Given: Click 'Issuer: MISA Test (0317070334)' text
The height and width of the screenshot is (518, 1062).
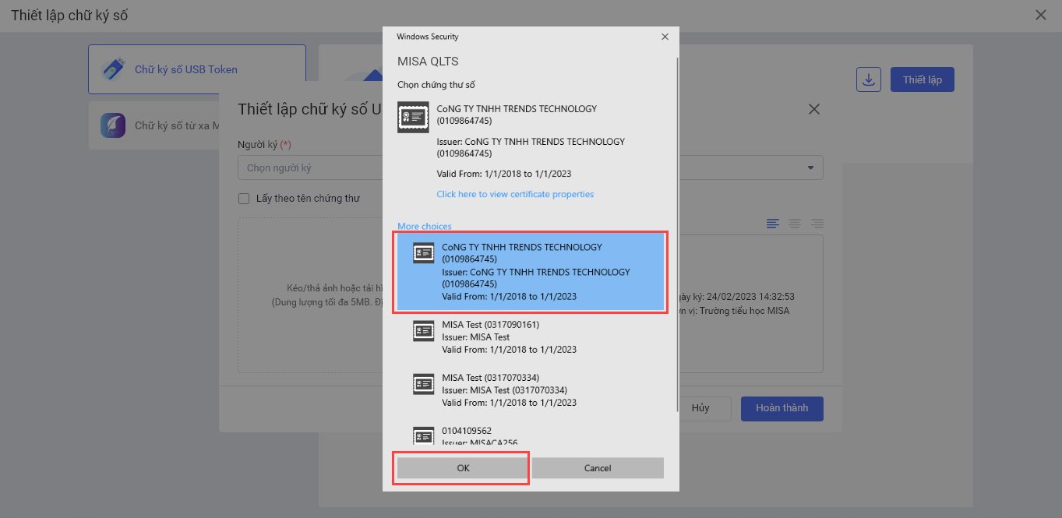Looking at the screenshot, I should pyautogui.click(x=504, y=390).
